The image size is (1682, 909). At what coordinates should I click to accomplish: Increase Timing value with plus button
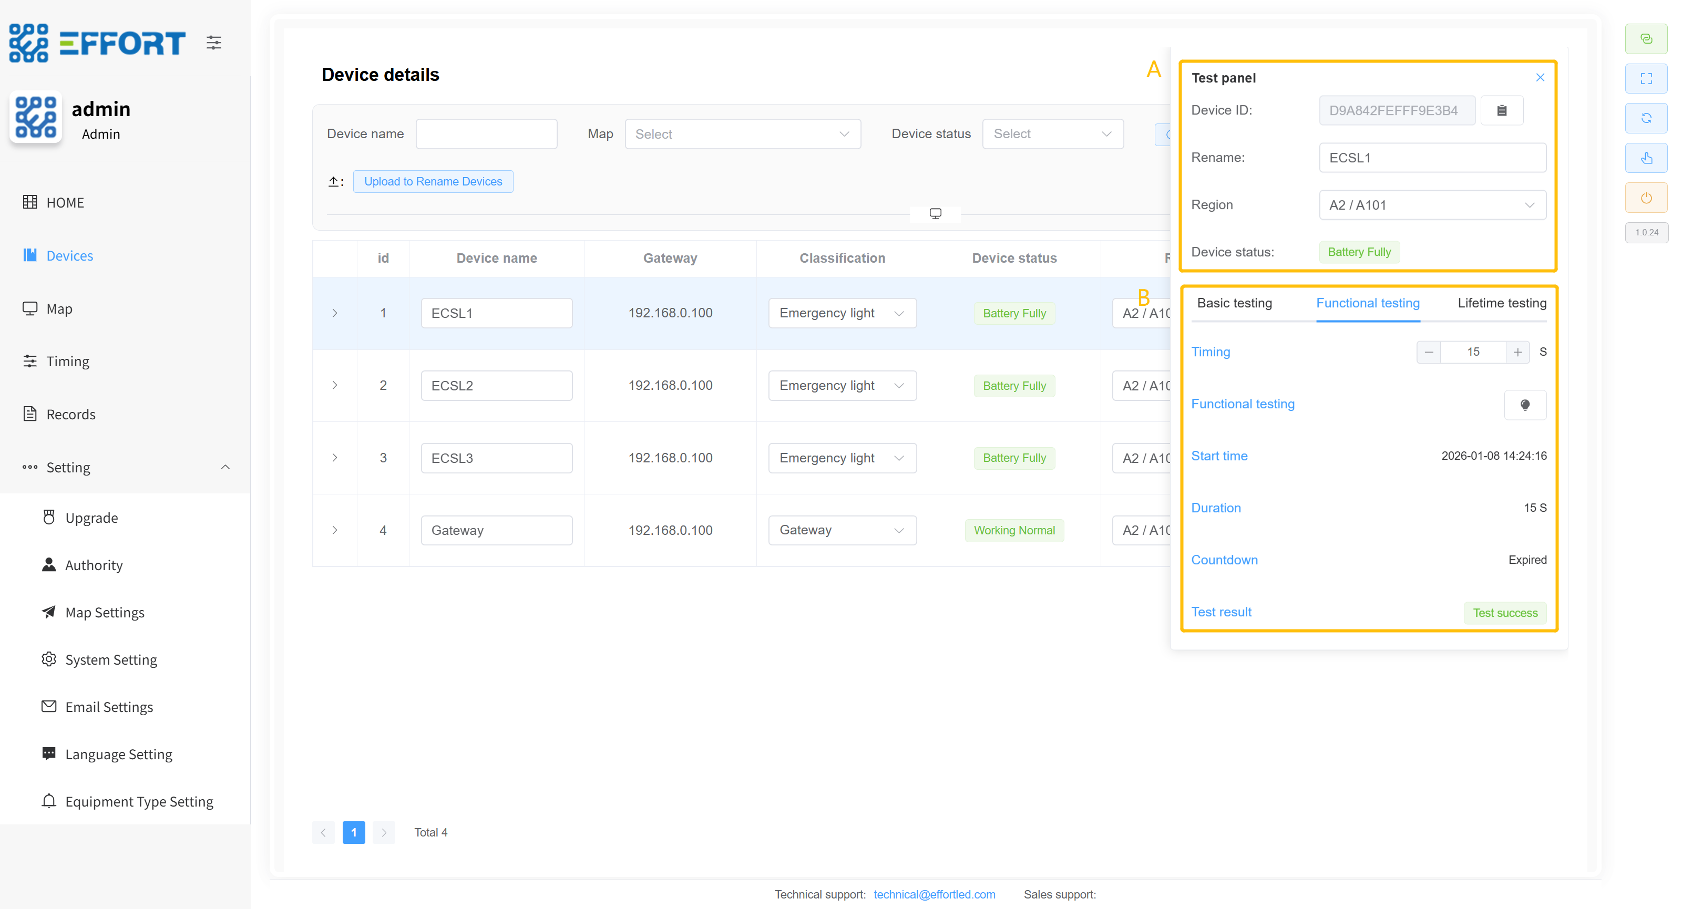tap(1517, 352)
